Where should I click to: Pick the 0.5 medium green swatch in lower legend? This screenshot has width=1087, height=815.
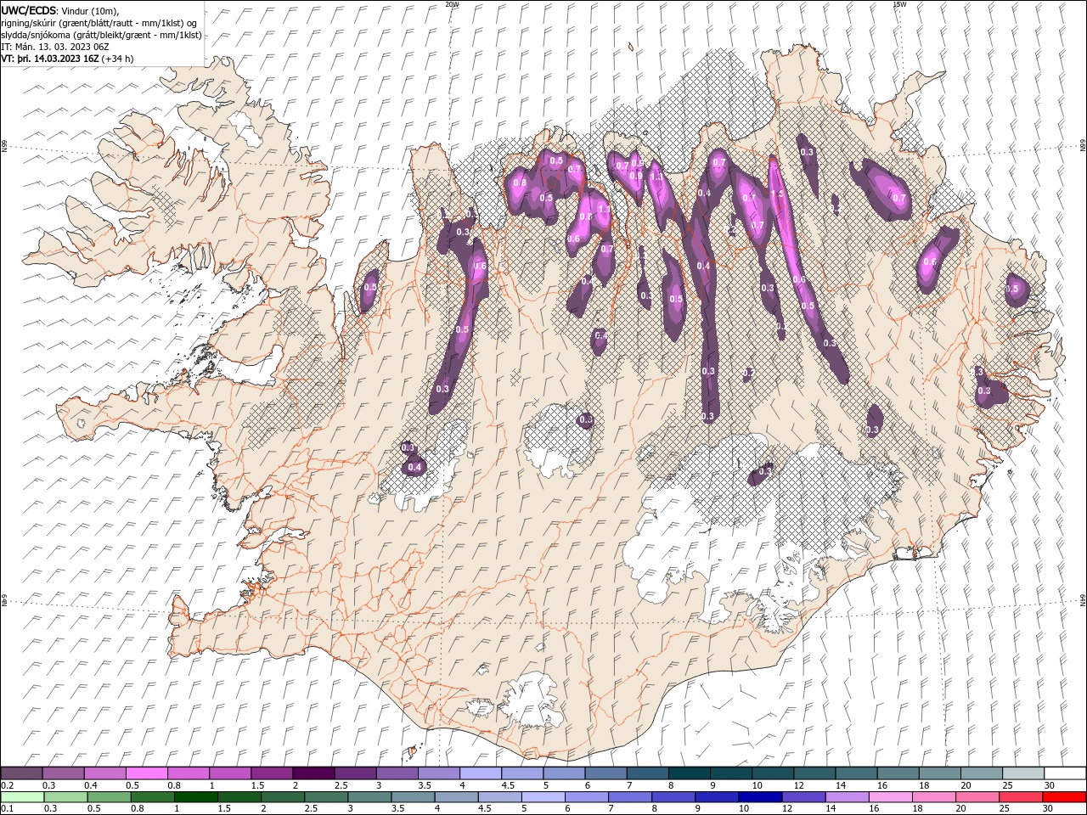(x=109, y=797)
